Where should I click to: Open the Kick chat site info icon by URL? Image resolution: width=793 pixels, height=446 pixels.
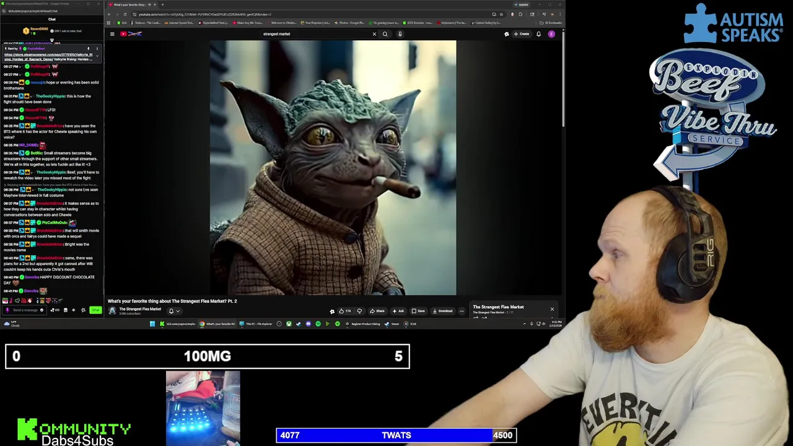(x=4, y=11)
